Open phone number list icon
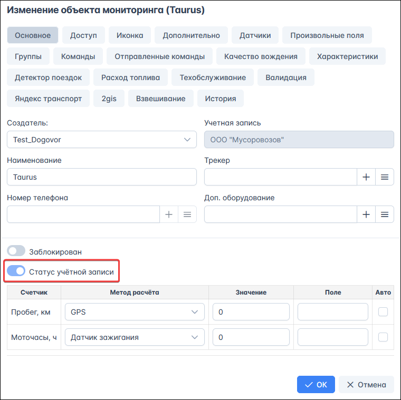The height and width of the screenshot is (400, 401). [x=187, y=214]
